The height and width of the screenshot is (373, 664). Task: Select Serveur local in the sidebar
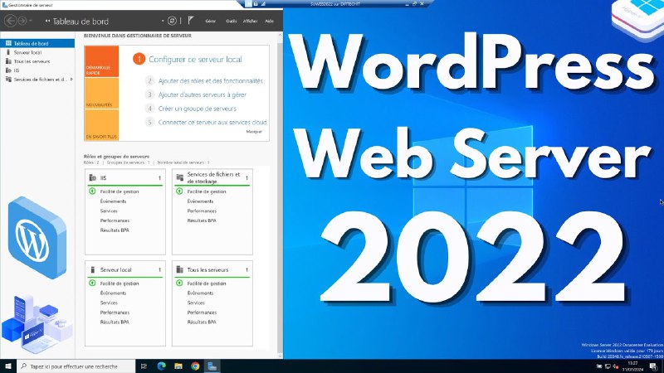(x=37, y=52)
